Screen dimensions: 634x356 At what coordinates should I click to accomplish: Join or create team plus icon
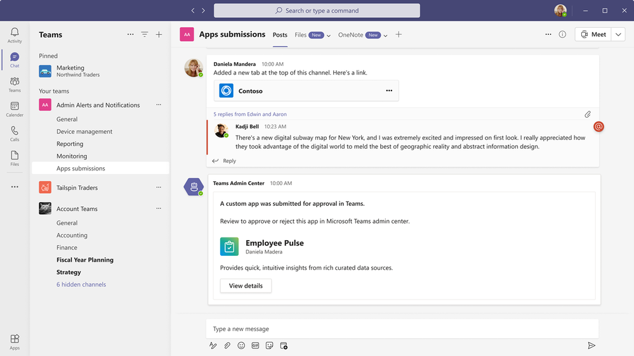pyautogui.click(x=159, y=34)
